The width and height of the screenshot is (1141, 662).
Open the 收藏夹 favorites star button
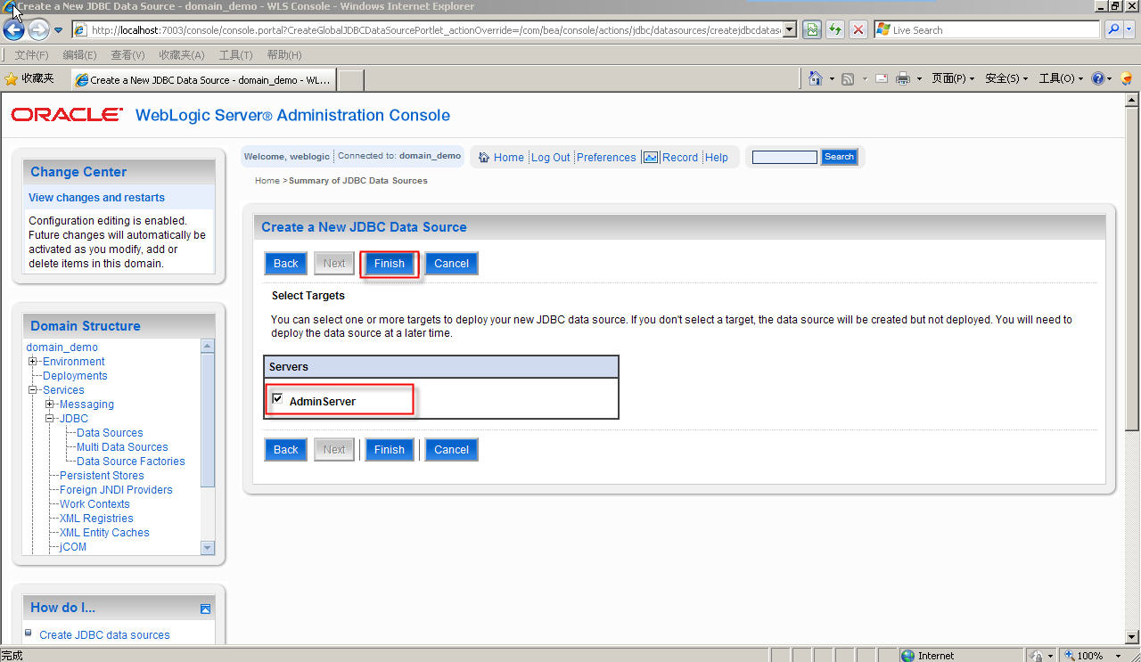[30, 78]
